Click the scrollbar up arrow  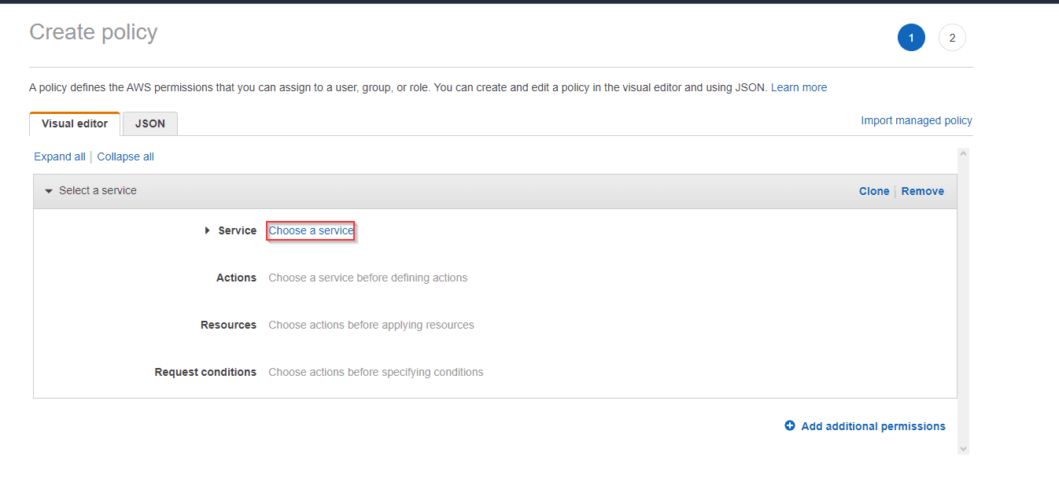pyautogui.click(x=963, y=154)
